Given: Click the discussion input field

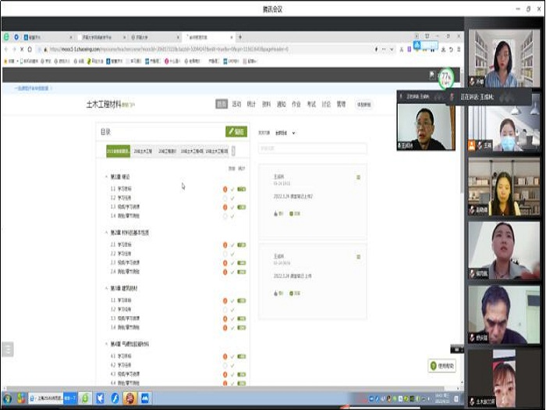Looking at the screenshot, I should pyautogui.click(x=312, y=148).
